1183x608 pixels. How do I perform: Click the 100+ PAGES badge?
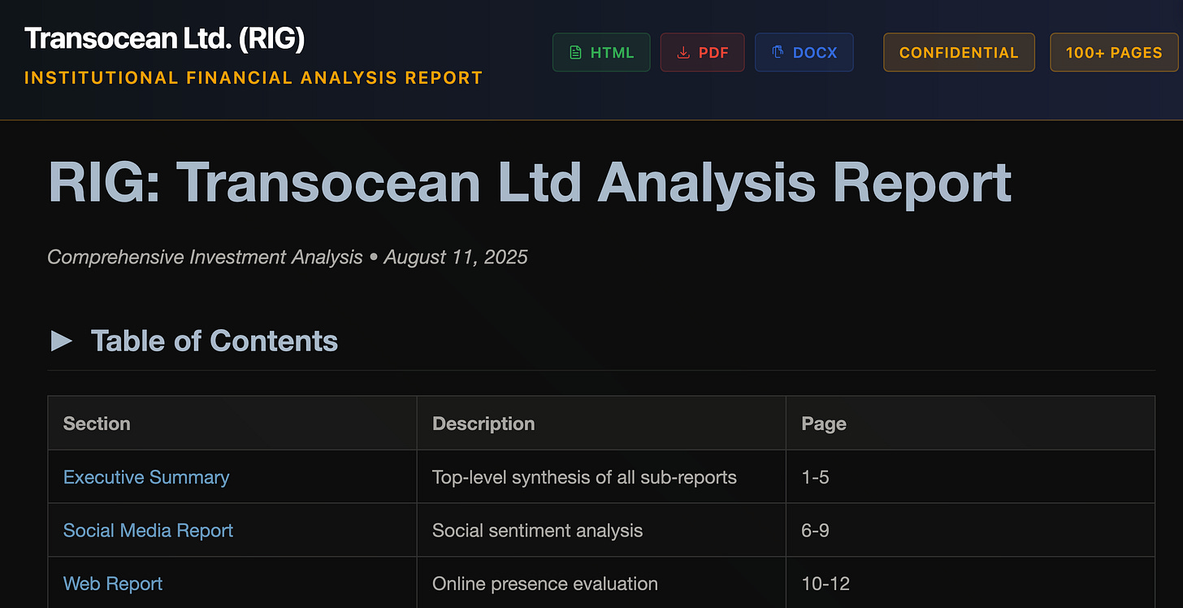click(x=1114, y=52)
